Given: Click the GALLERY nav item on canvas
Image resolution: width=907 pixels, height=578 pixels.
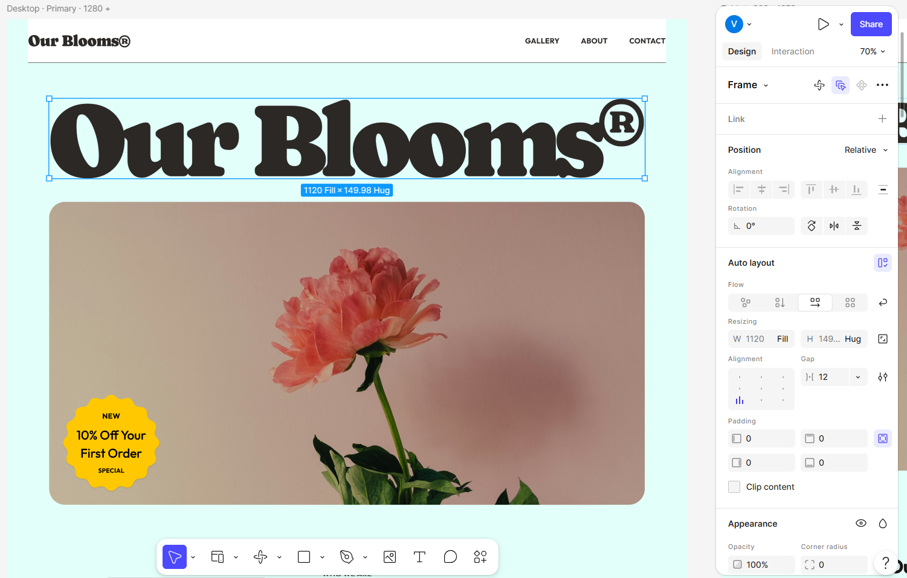Looking at the screenshot, I should (x=542, y=41).
